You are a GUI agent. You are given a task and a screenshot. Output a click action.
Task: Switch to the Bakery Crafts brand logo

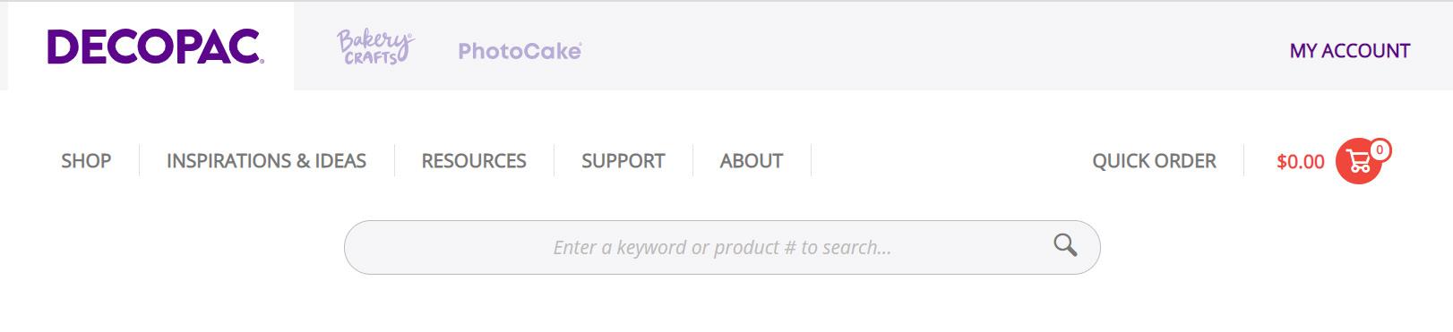click(x=375, y=47)
